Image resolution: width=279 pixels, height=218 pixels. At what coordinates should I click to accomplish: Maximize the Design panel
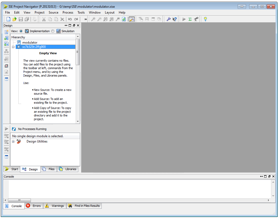coord(70,26)
